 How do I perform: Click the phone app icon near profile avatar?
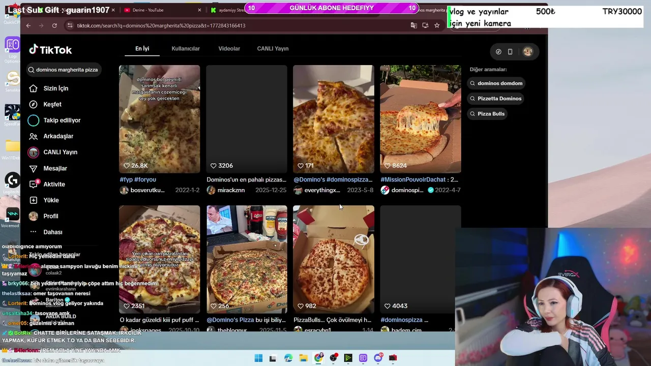click(x=510, y=52)
